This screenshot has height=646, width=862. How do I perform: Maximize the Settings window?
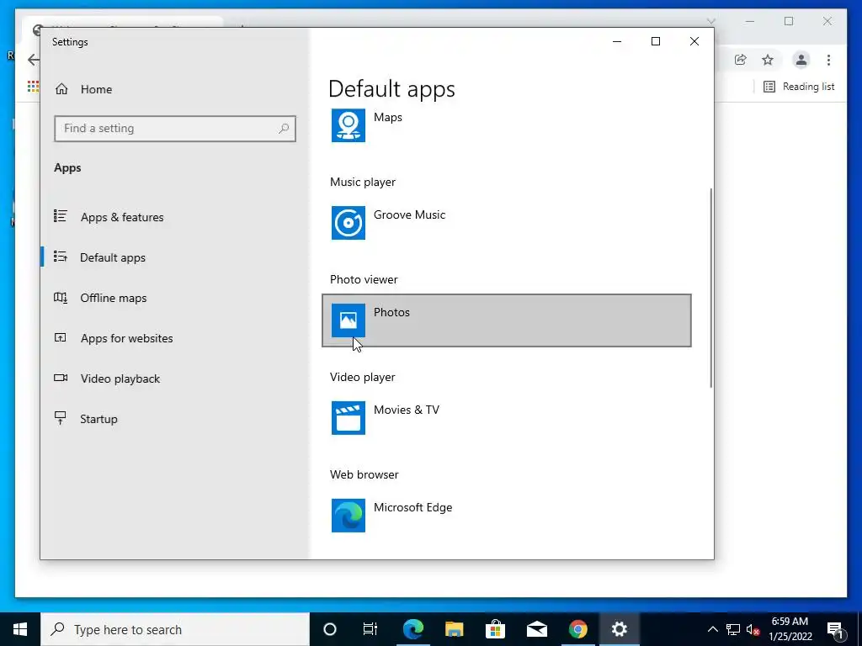655,42
